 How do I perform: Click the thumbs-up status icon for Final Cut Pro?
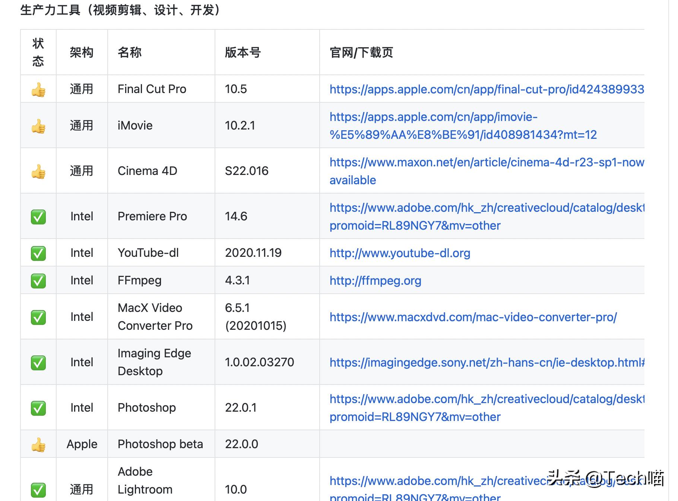click(38, 89)
